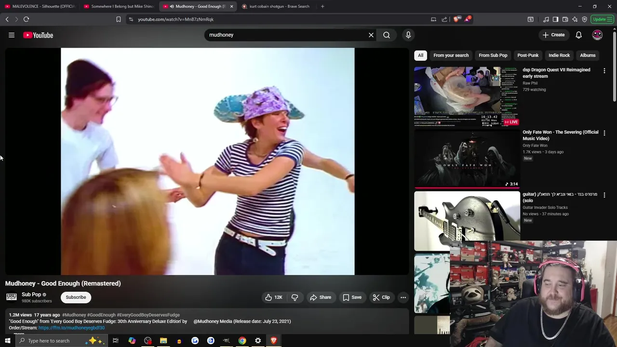
Task: Open the #EveryGoodBoyDeservesFudge hashtag
Action: click(148, 315)
